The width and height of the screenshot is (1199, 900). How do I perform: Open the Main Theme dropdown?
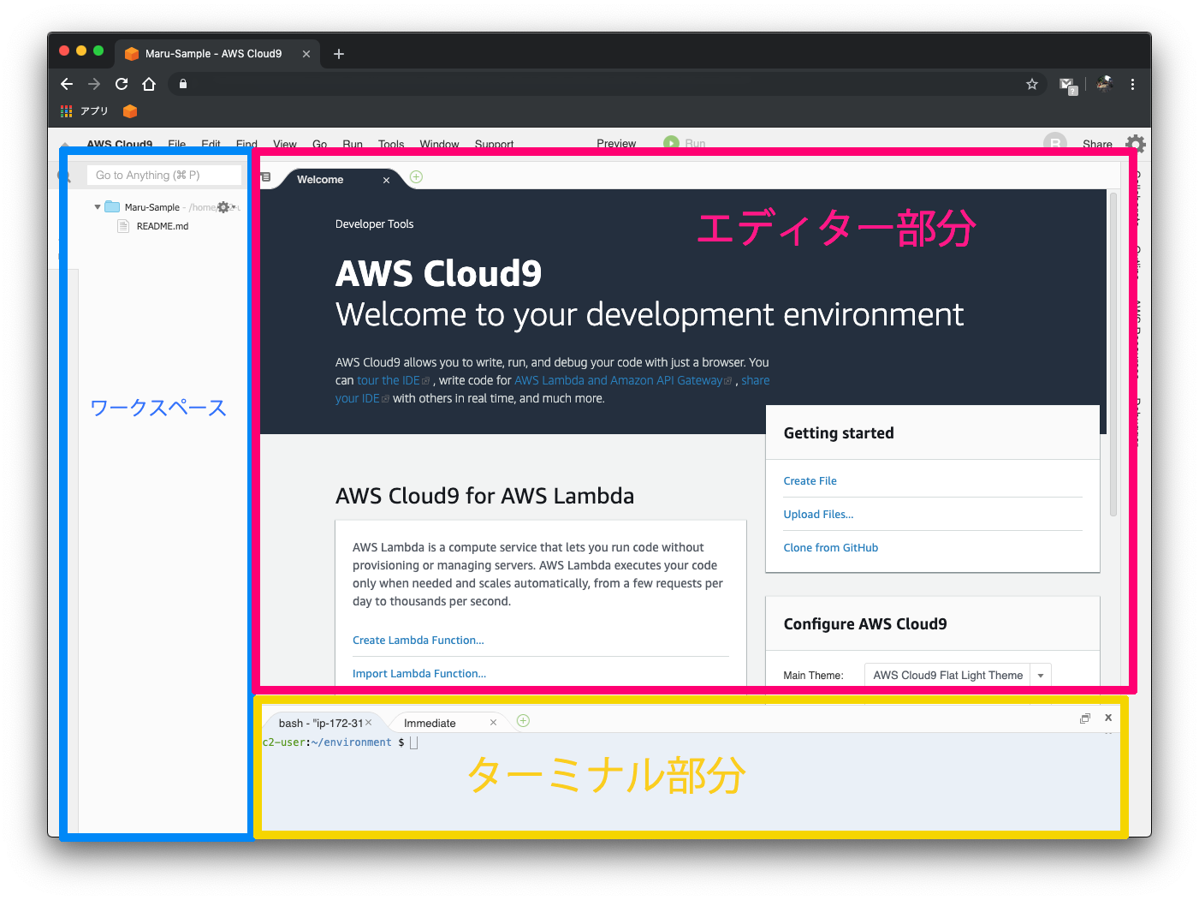(x=958, y=676)
